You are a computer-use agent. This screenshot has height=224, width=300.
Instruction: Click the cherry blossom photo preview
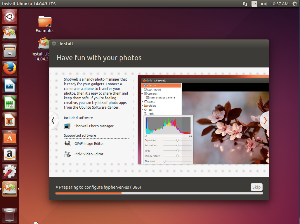pyautogui.click(x=226, y=128)
